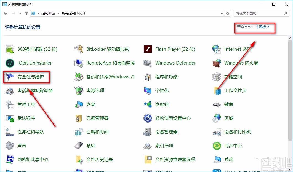Open the 大图标 view mode dropdown
Image resolution: width=293 pixels, height=172 pixels.
(263, 27)
